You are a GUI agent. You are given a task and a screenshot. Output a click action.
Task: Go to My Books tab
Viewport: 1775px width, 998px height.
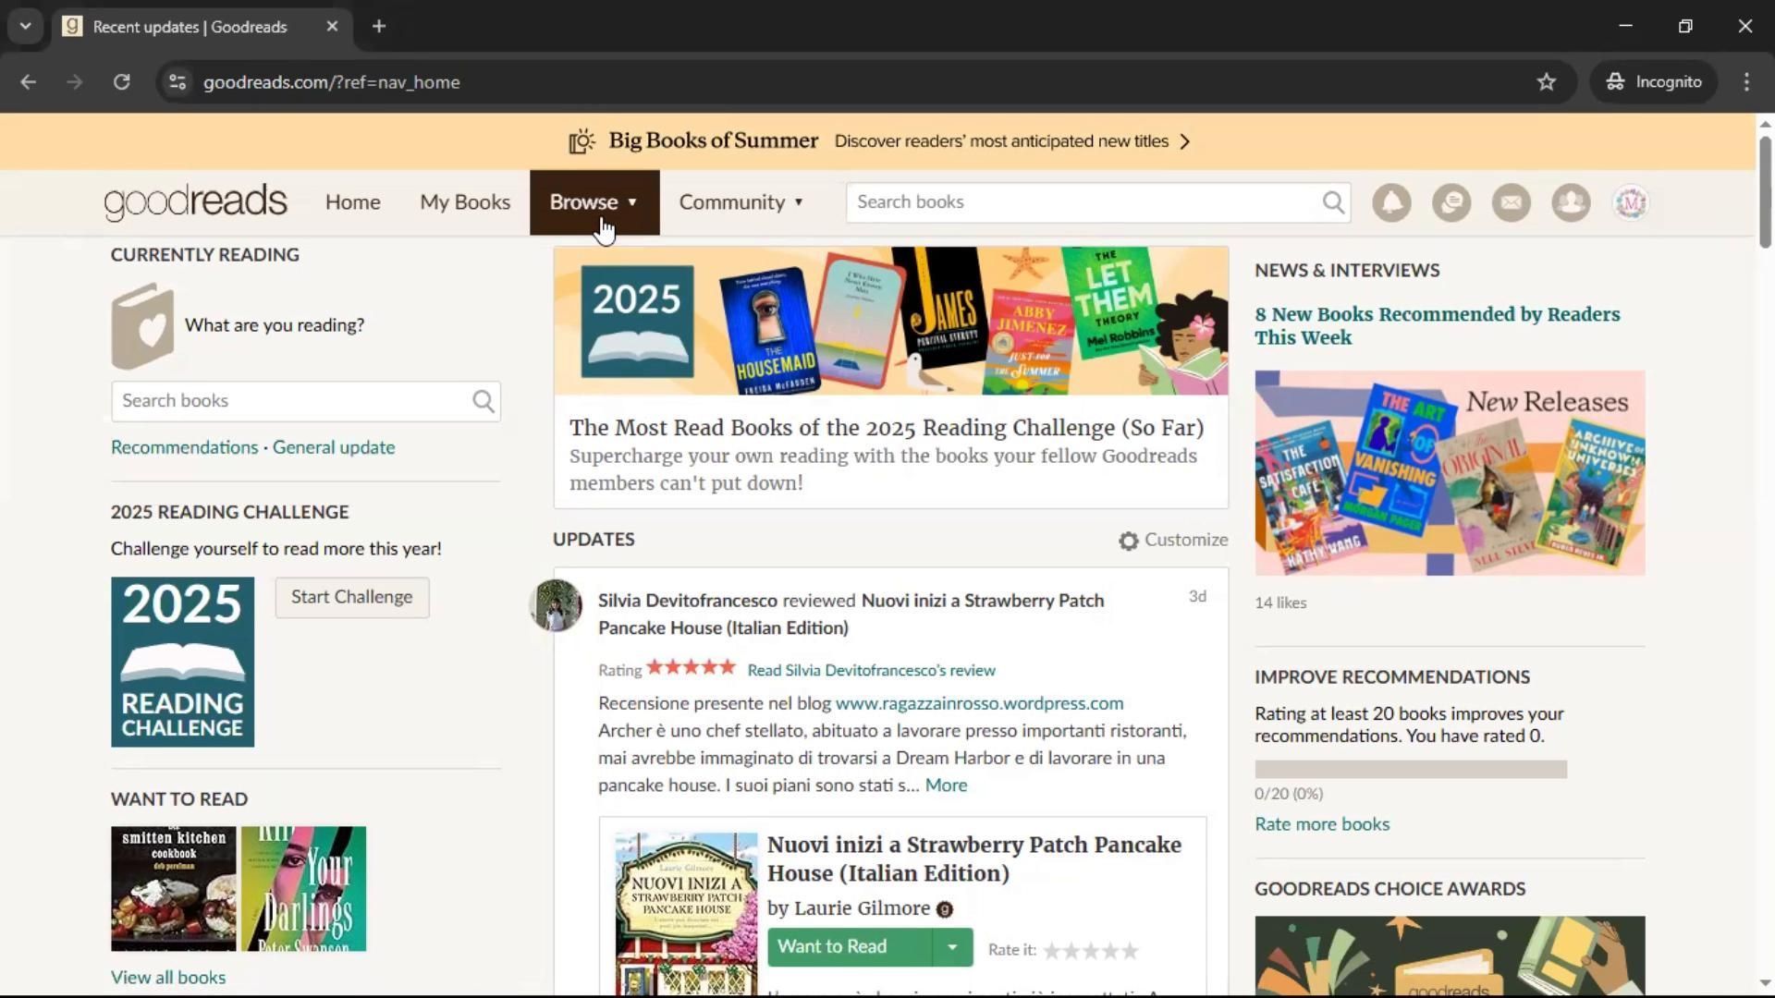pos(465,202)
